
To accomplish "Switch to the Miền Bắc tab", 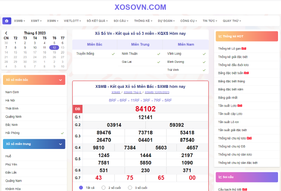I will click(x=95, y=45).
